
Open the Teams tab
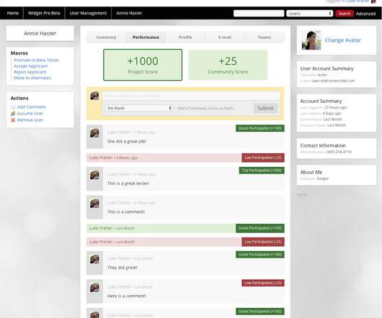(x=265, y=37)
